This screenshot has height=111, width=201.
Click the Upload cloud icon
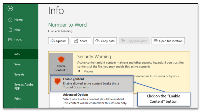(53, 41)
